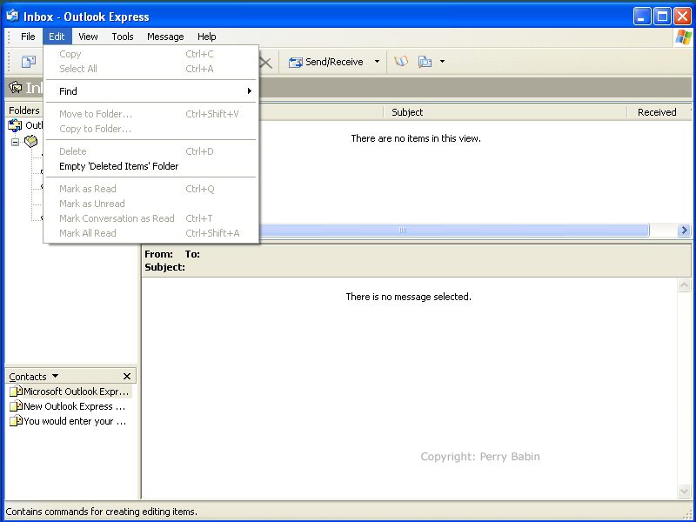Viewport: 696px width, 522px height.
Task: Click the Microsoft Outlook Express contact entry
Action: [x=70, y=391]
